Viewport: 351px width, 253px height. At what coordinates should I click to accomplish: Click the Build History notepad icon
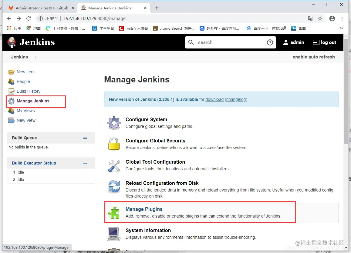(x=11, y=91)
